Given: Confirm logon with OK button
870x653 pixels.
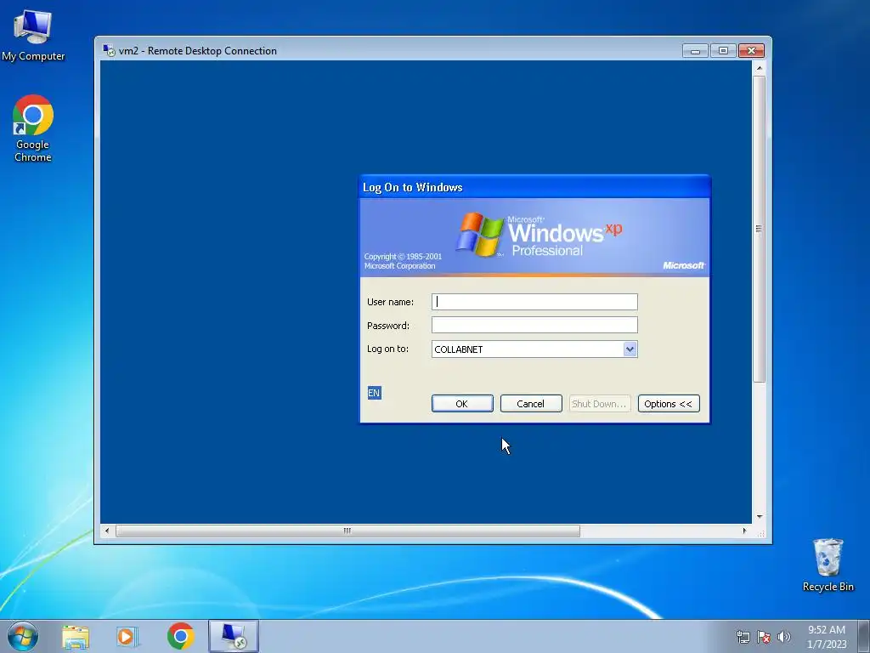Looking at the screenshot, I should (462, 404).
